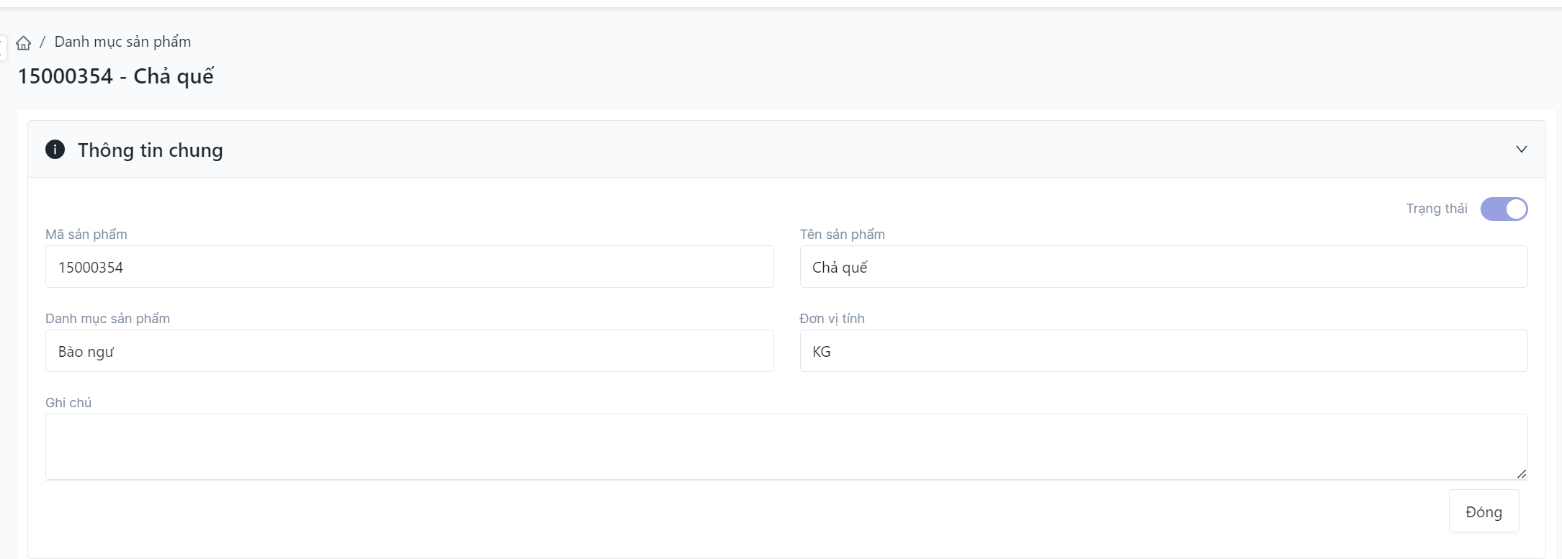Click the Mã sản phẩm field label
The width and height of the screenshot is (1562, 559).
(86, 235)
